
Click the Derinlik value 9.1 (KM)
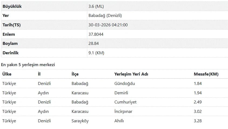(x=96, y=53)
